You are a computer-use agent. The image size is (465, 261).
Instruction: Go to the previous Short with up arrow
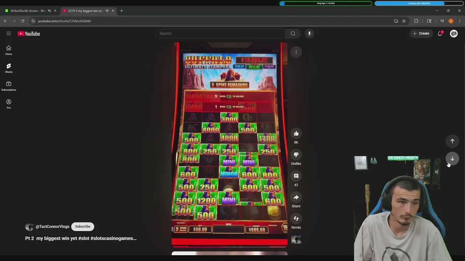[x=452, y=141]
